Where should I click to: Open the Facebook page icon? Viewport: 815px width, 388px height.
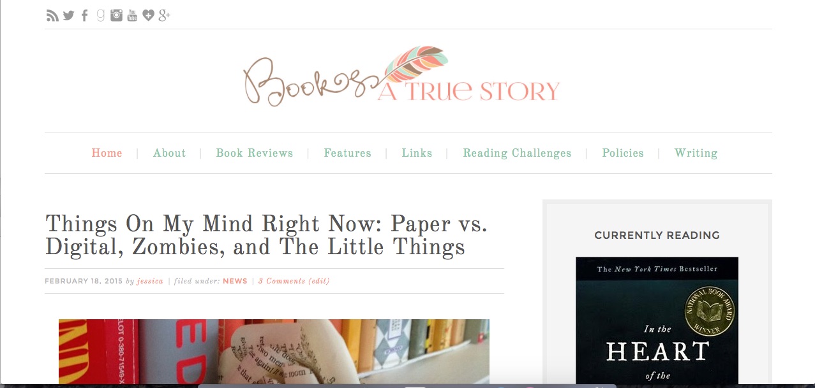pos(84,16)
